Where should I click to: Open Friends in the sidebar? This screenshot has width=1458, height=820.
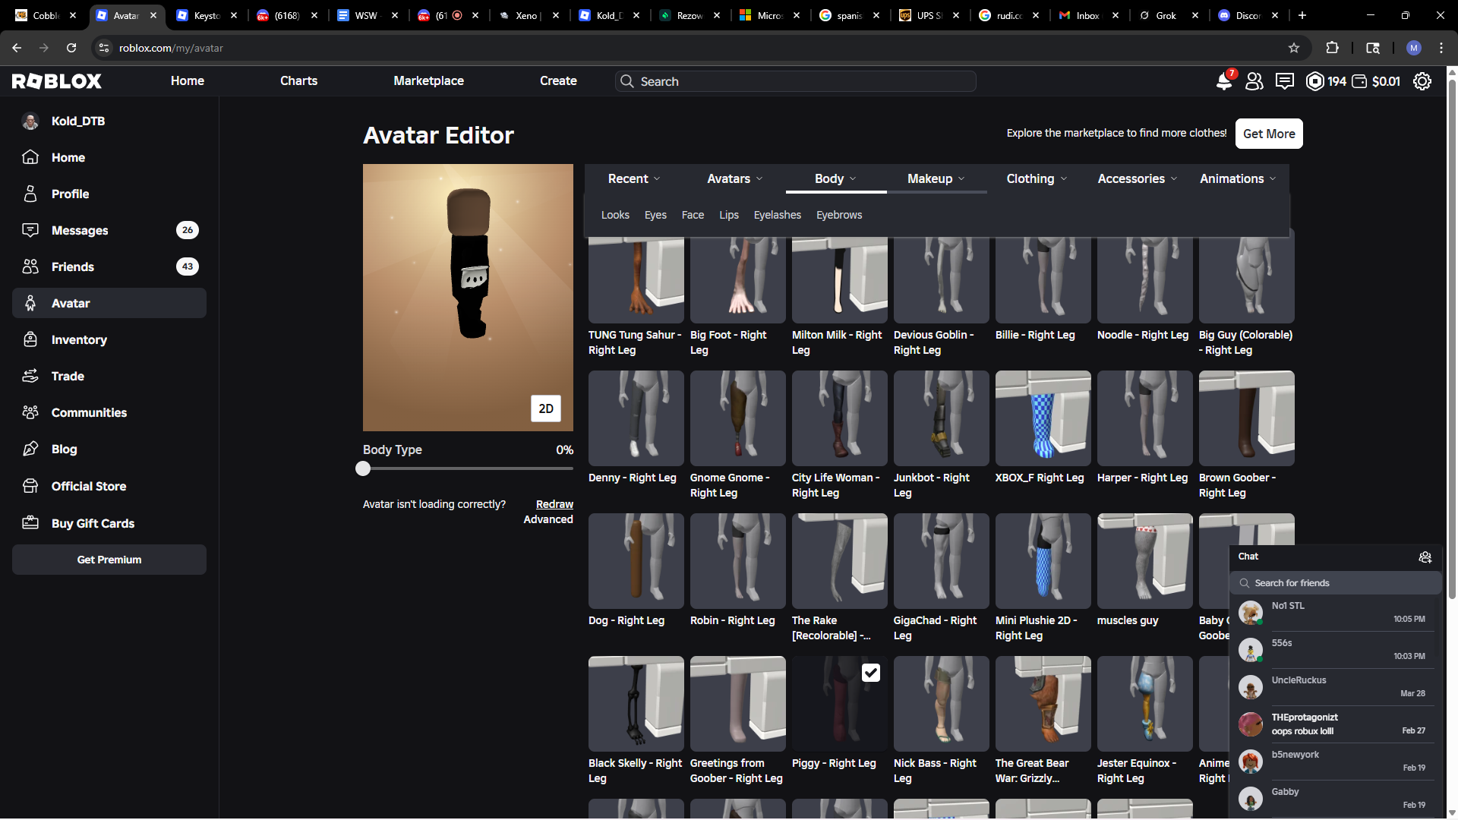click(109, 266)
